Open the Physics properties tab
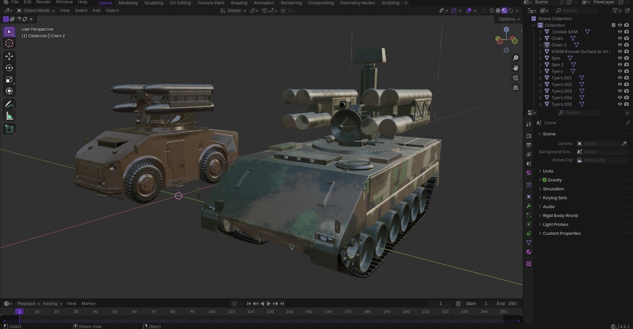Screen dimensions: 633x329 click(529, 224)
